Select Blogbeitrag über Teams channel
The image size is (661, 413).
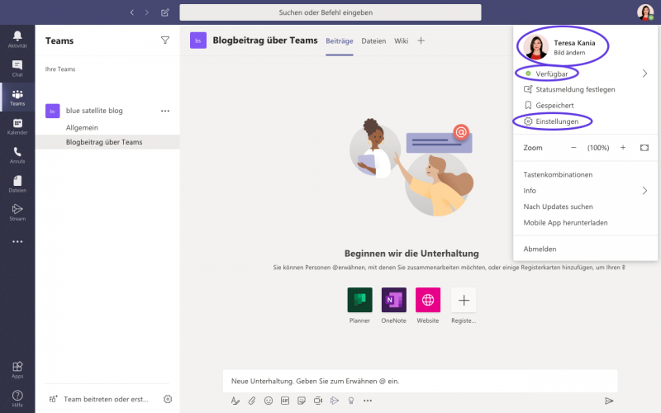coord(107,142)
